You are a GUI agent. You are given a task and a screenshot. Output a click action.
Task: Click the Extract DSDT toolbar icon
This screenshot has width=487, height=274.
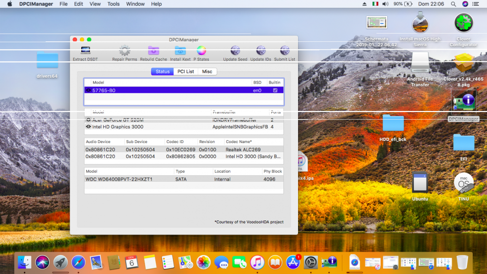[85, 51]
